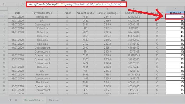
Task: Select exchange rate cell 23489
Action: point(107,55)
